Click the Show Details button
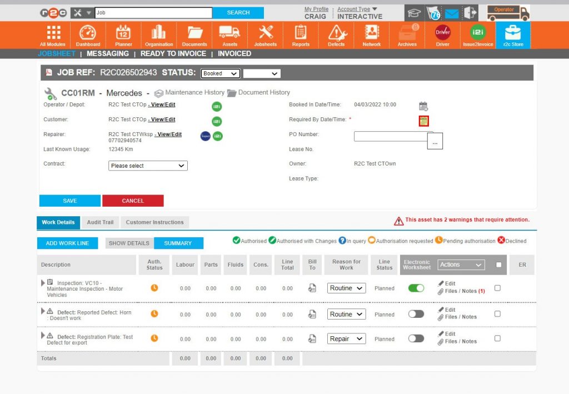 click(129, 243)
